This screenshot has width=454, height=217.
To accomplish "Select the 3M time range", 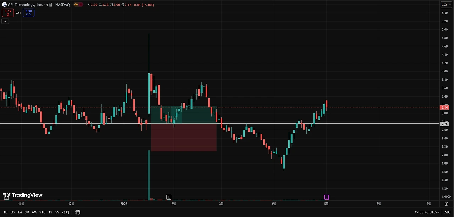I will coord(27,212).
